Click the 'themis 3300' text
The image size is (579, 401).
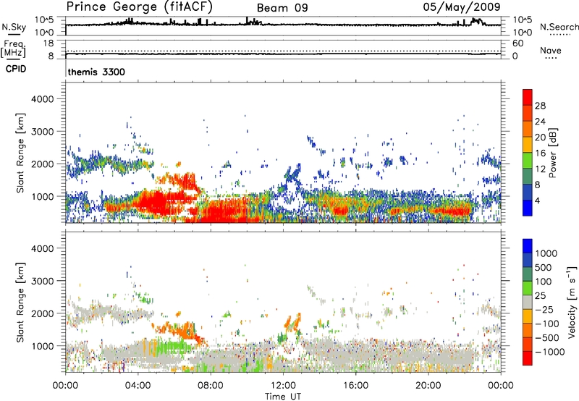click(96, 72)
